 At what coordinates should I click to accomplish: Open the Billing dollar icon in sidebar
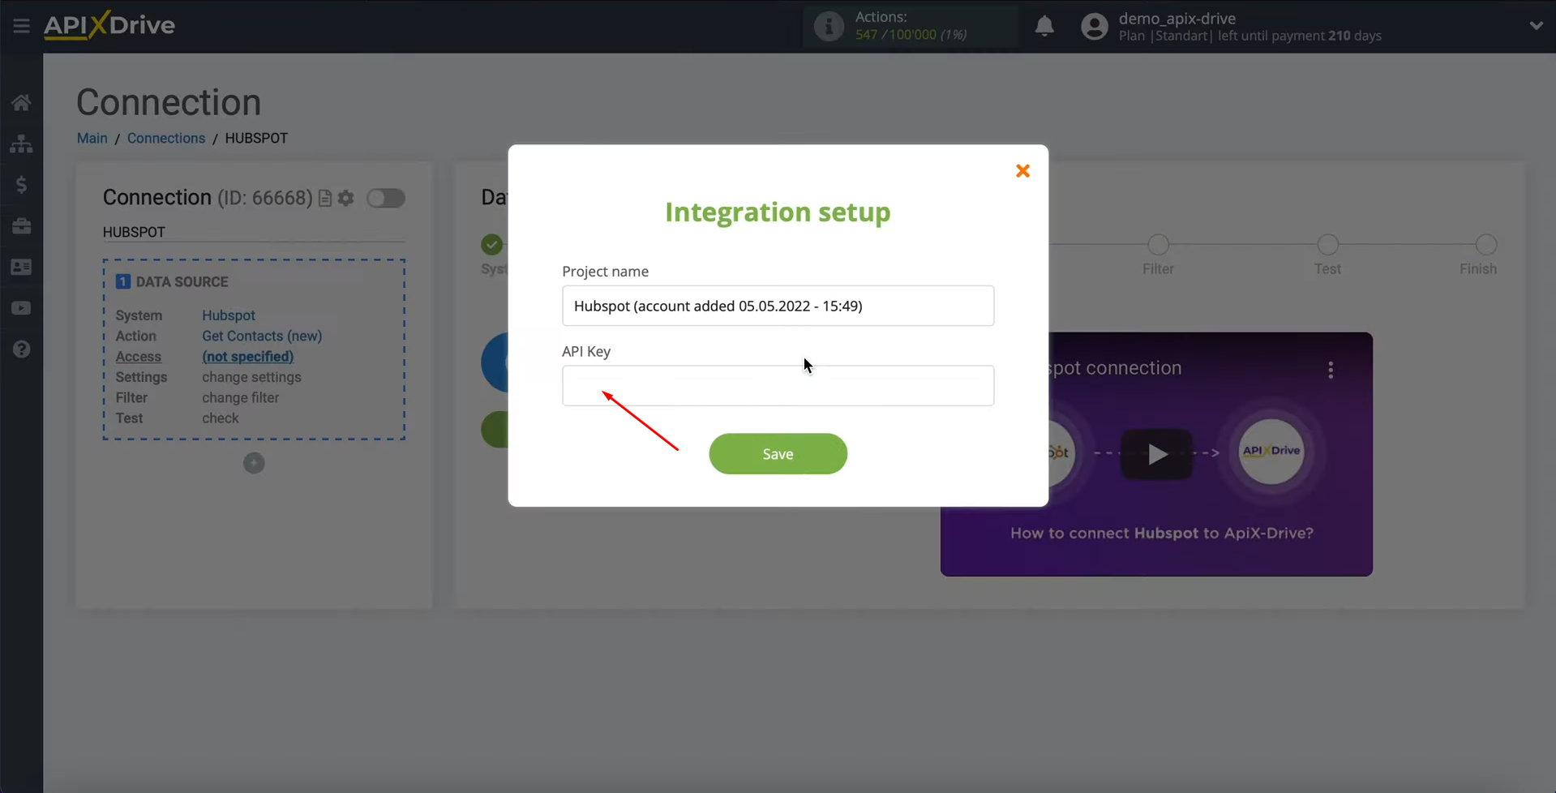click(21, 184)
